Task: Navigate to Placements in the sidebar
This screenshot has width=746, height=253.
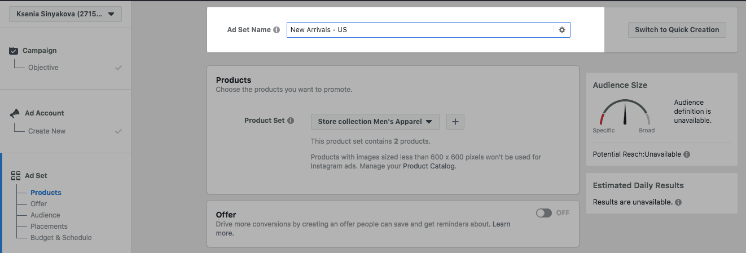Action: click(49, 227)
